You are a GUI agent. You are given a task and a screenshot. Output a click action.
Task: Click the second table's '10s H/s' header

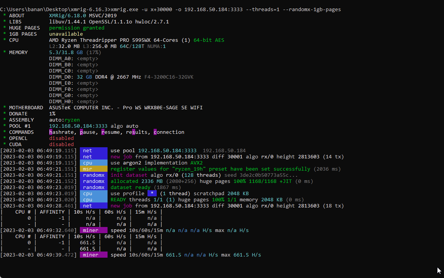point(84,237)
